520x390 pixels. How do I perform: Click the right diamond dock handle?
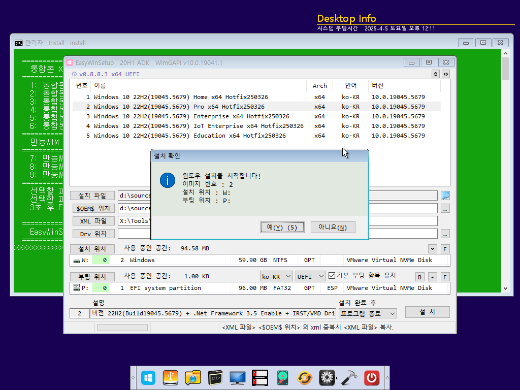tap(387, 378)
